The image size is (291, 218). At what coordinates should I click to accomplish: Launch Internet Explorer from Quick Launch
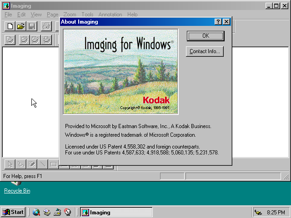pyautogui.click(x=36, y=212)
